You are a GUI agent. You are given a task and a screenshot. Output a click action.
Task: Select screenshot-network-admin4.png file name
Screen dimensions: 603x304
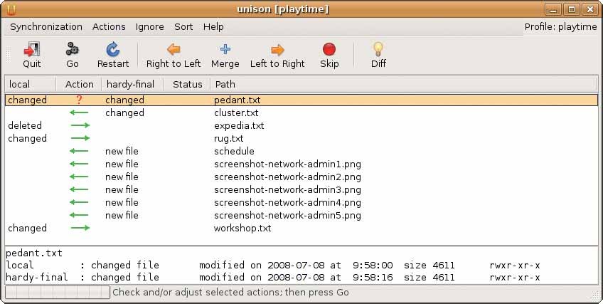point(288,202)
